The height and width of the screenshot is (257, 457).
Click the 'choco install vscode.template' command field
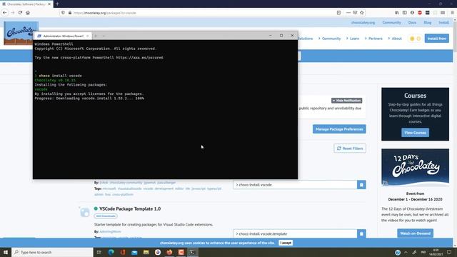pos(295,233)
